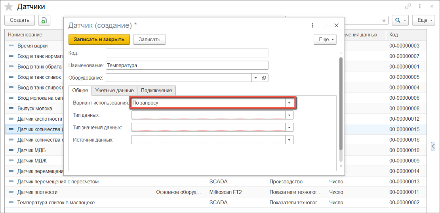The width and height of the screenshot is (440, 213).
Task: Switch to the Подключение tab
Action: tap(156, 91)
